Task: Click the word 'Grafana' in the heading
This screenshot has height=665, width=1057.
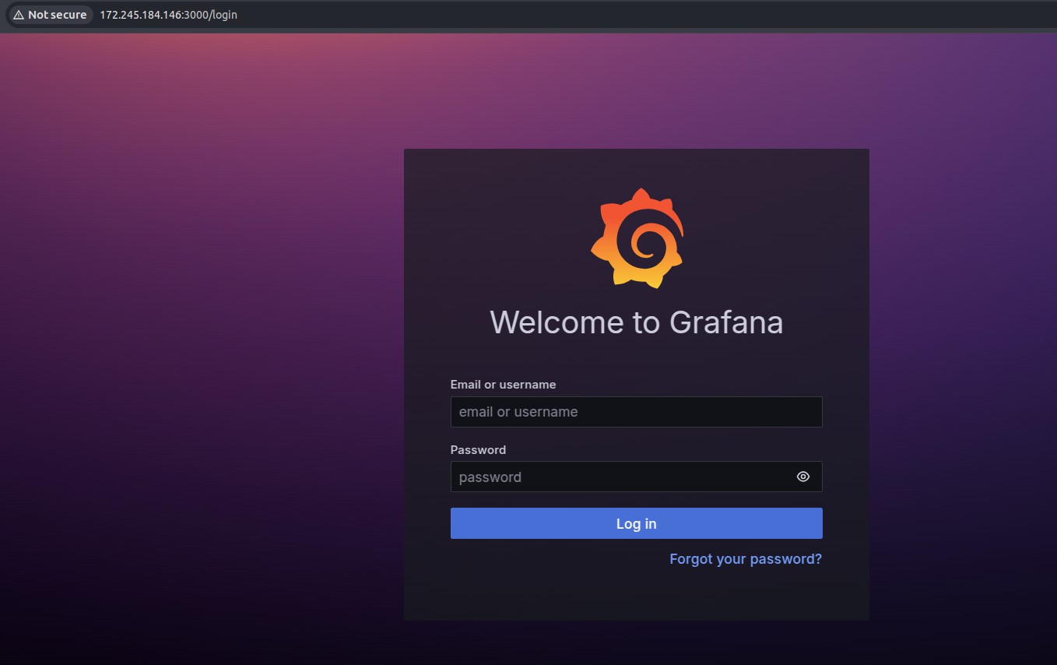Action: point(725,322)
